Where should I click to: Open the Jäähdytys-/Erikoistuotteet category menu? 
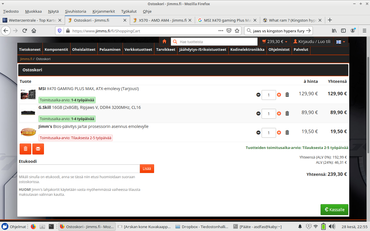[203, 49]
